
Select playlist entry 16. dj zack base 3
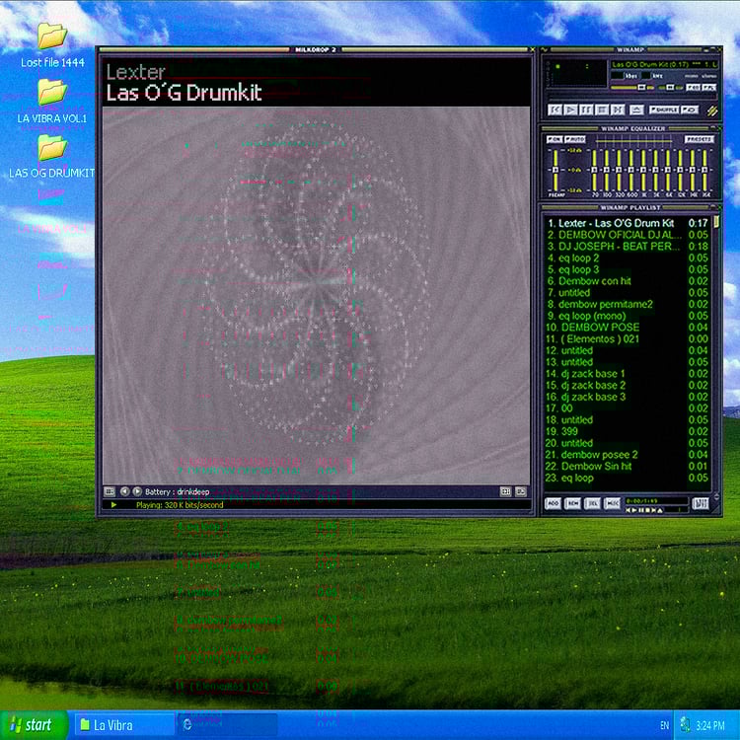click(628, 397)
